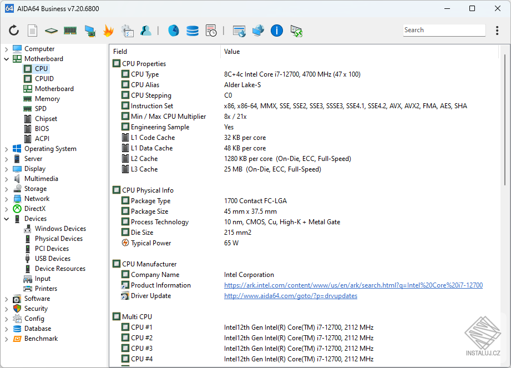Click the memory module toolbar icon
This screenshot has width=511, height=368.
click(70, 31)
